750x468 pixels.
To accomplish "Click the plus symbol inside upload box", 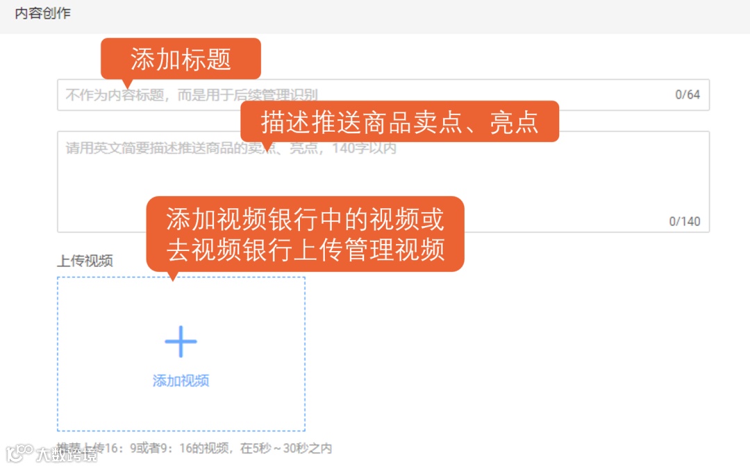I will click(181, 341).
